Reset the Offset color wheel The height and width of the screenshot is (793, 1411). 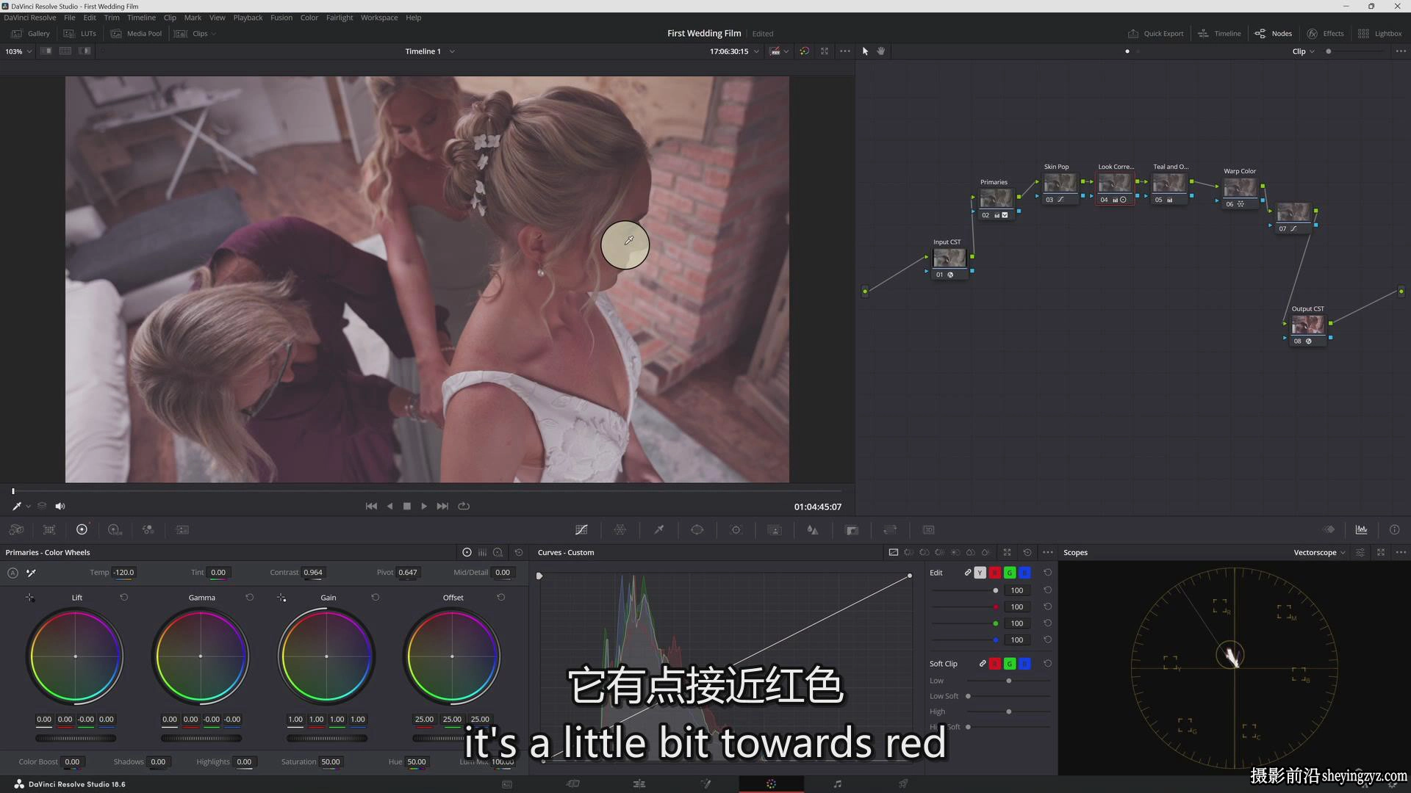click(501, 598)
